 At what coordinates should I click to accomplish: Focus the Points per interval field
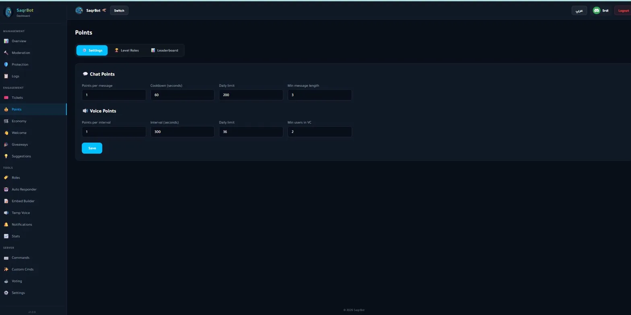coord(114,131)
